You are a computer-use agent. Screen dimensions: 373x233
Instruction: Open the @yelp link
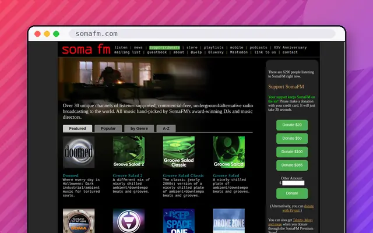tap(196, 52)
